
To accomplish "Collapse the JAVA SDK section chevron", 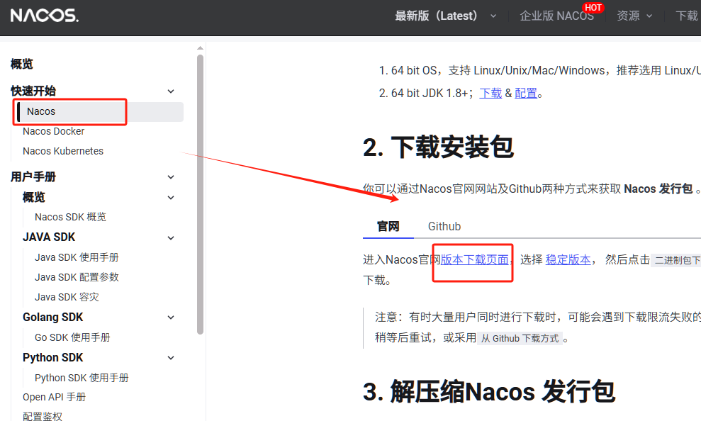I will click(171, 237).
